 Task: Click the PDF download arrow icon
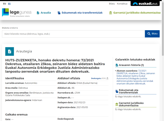pos(107,78)
